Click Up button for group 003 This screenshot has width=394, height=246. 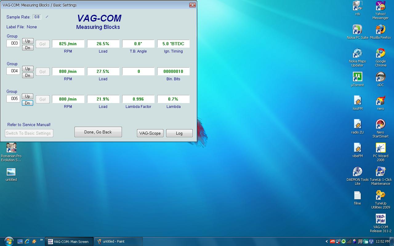[x=28, y=41]
